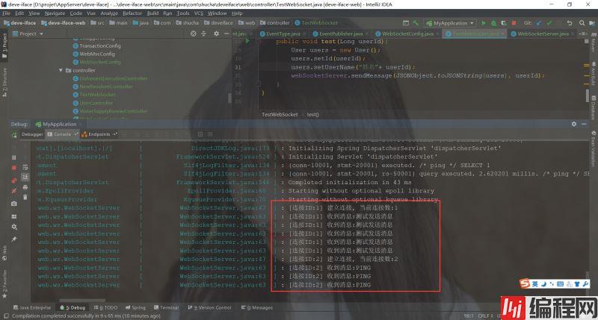The width and height of the screenshot is (598, 320).
Task: Collapse the controller folder in the project tree
Action: click(61, 70)
